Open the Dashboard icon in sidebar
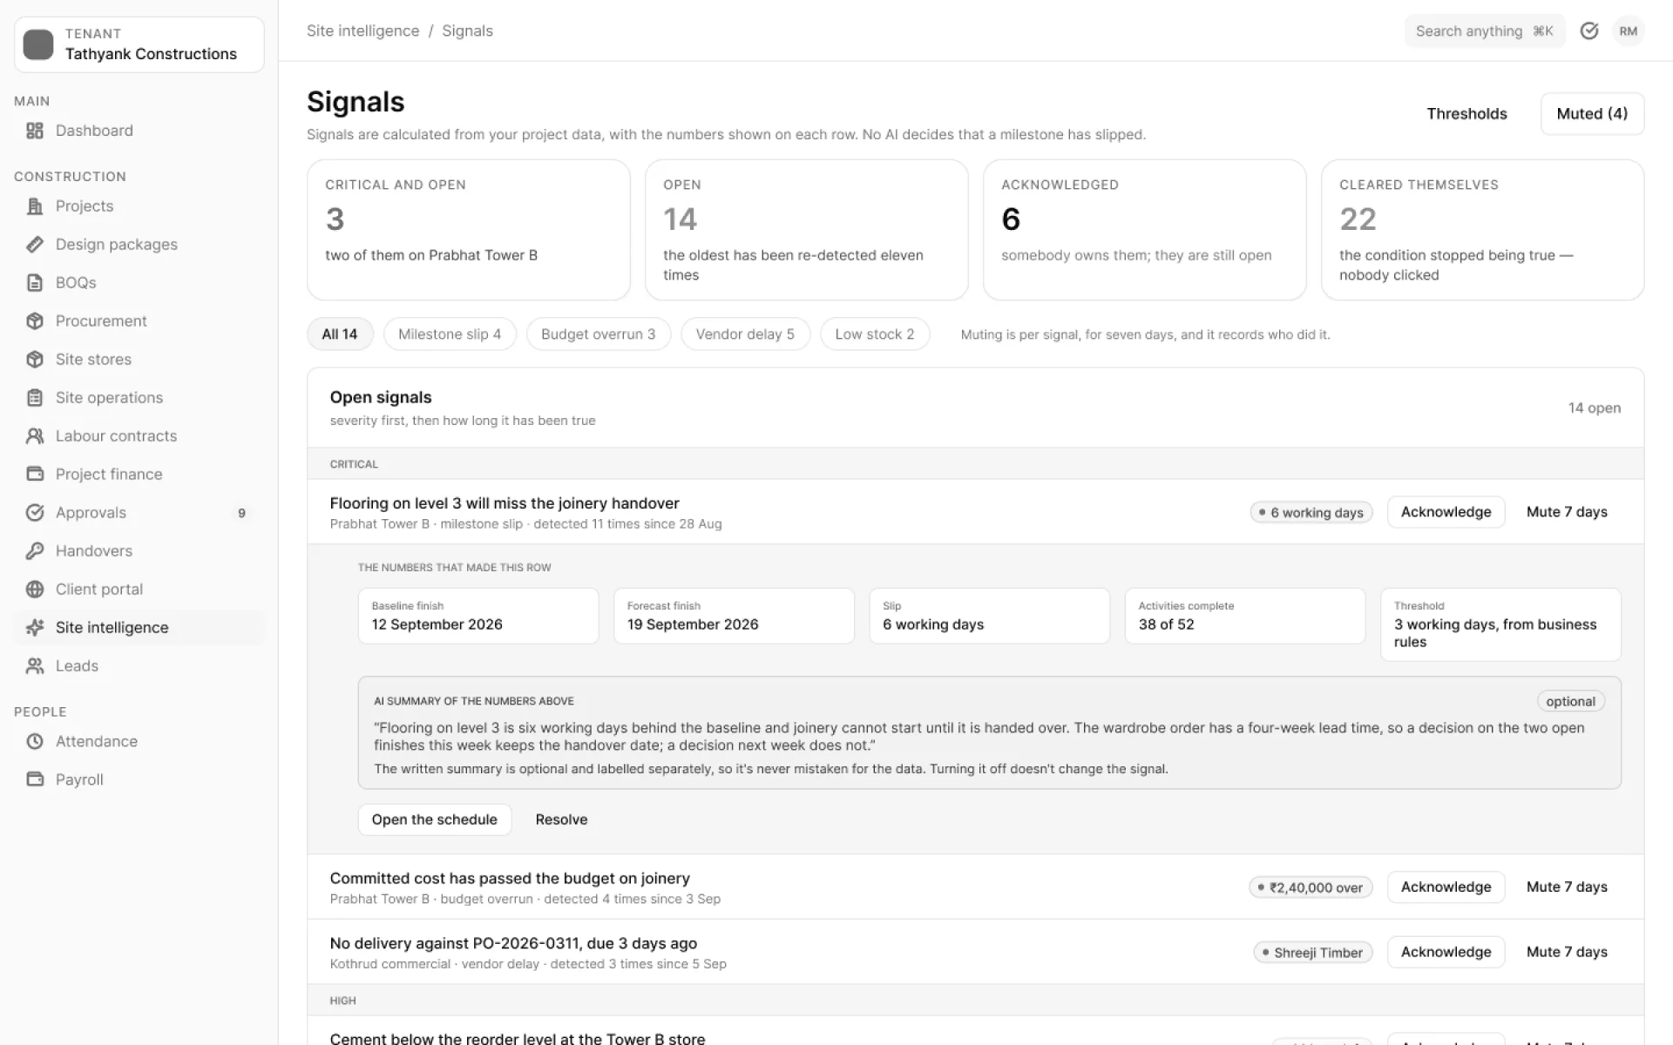1673x1045 pixels. tap(35, 131)
